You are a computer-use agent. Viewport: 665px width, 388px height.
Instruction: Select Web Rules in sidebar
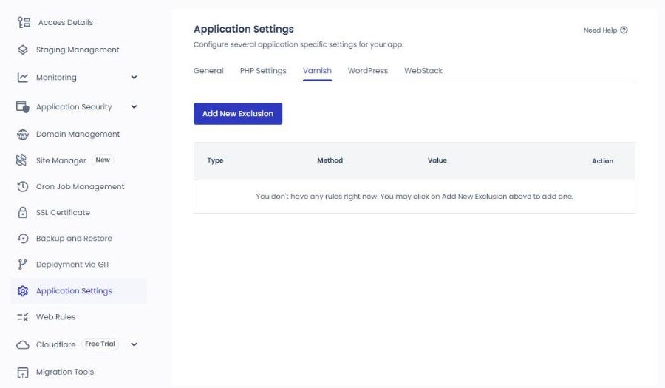point(55,317)
